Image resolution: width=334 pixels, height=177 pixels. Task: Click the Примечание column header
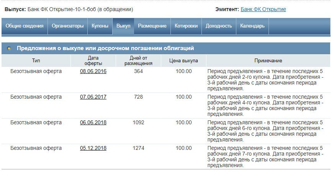[268, 61]
